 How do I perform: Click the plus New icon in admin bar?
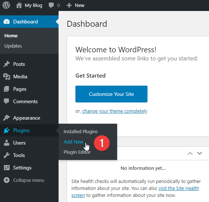(x=69, y=5)
